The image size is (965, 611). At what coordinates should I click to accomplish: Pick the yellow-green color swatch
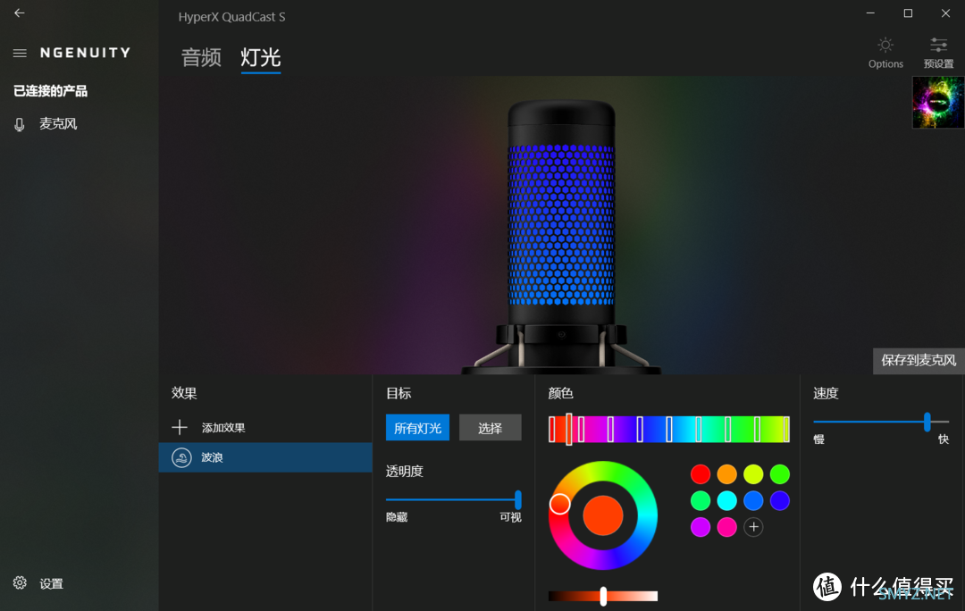point(753,474)
